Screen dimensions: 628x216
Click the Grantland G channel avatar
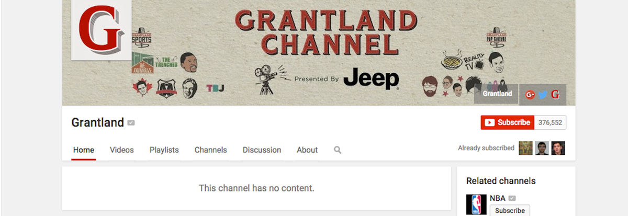tap(102, 30)
